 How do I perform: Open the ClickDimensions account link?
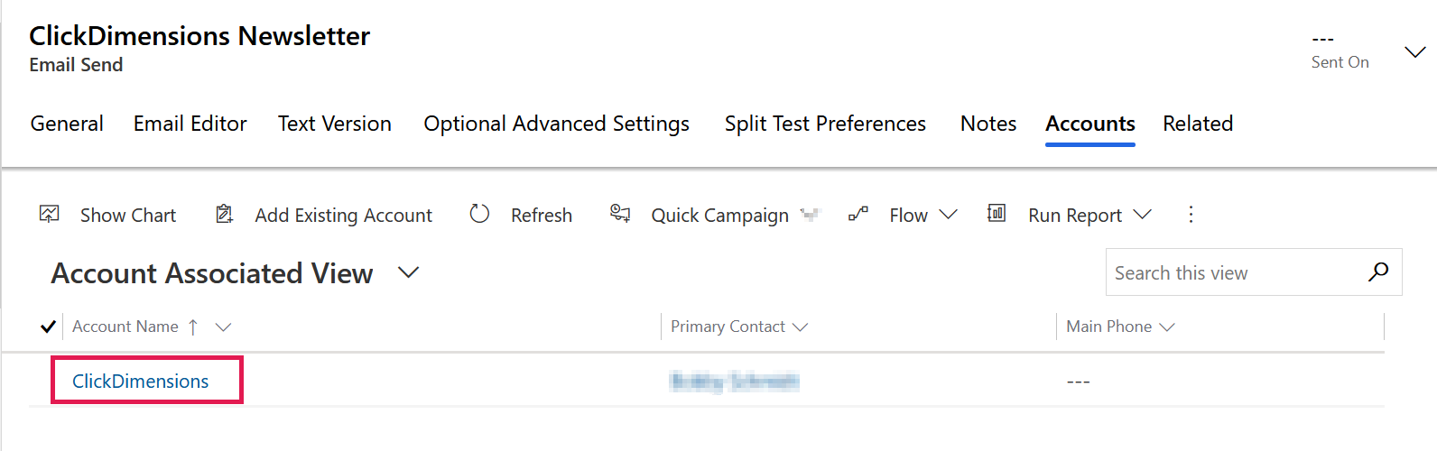coord(140,381)
